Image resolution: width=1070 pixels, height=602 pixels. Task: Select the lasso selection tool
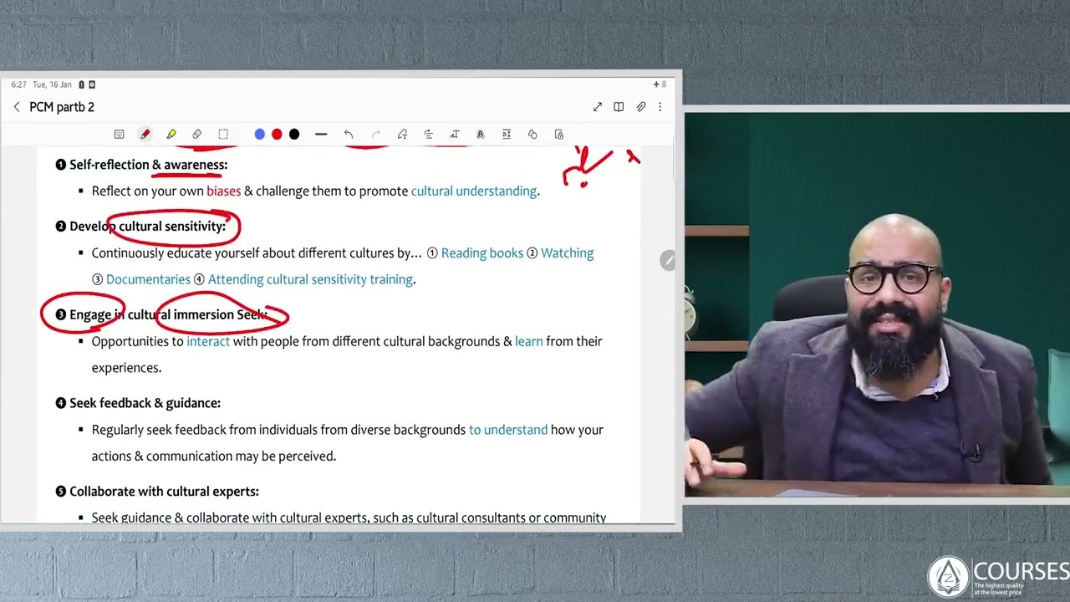(x=223, y=134)
